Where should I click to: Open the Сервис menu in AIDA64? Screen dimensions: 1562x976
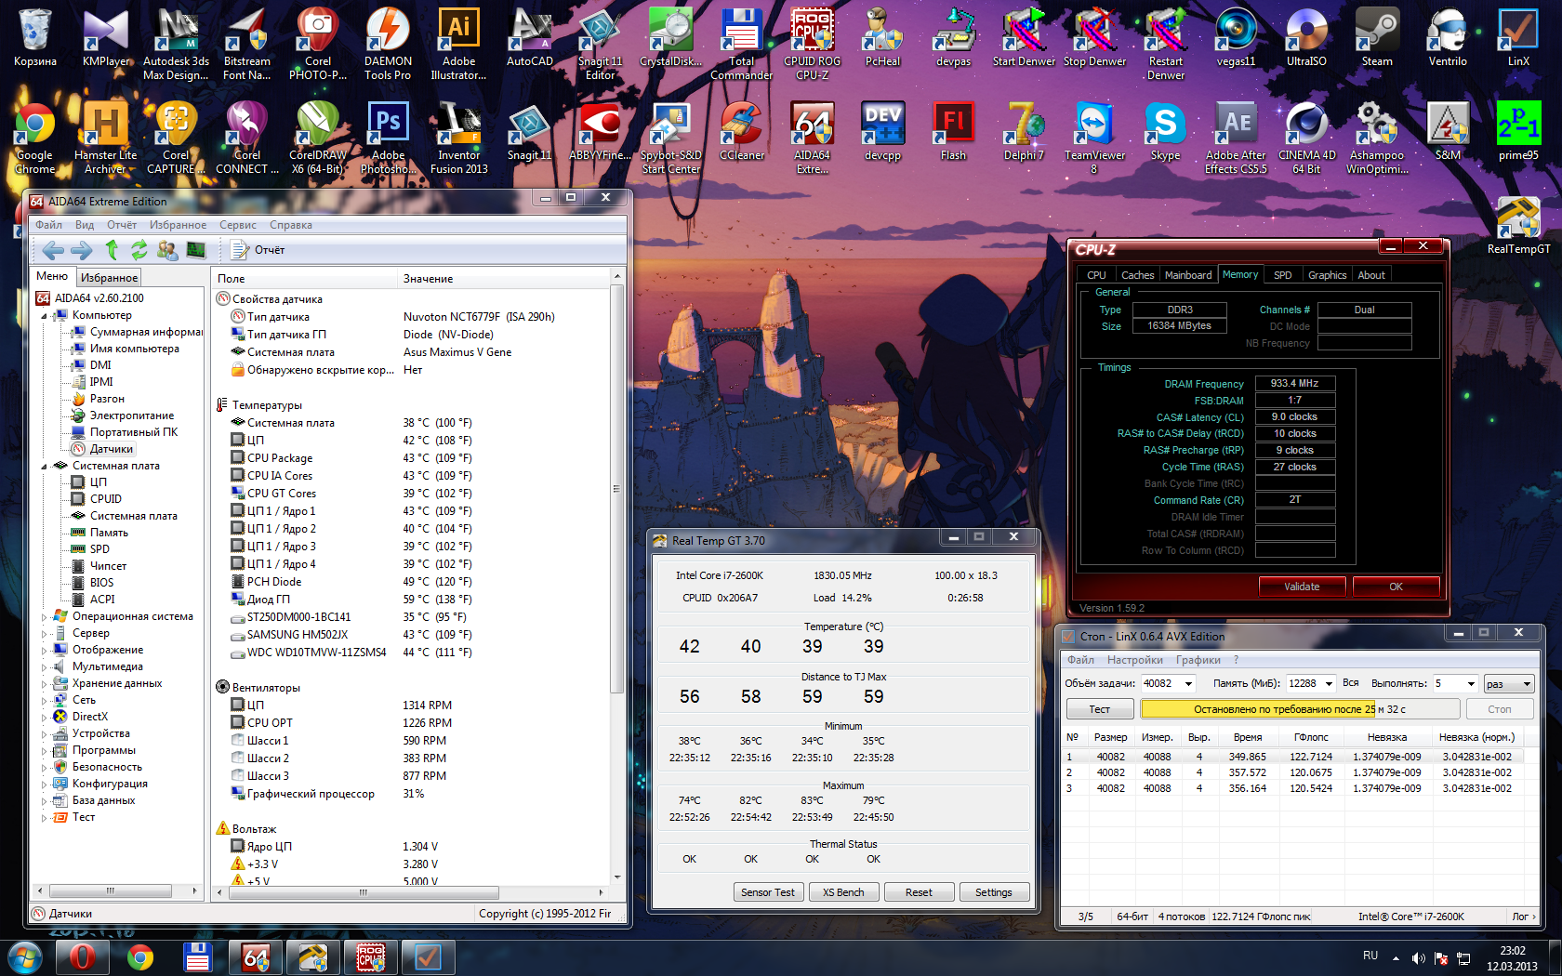pyautogui.click(x=238, y=225)
